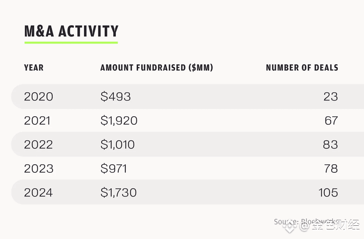Click deal count 23

331,97
